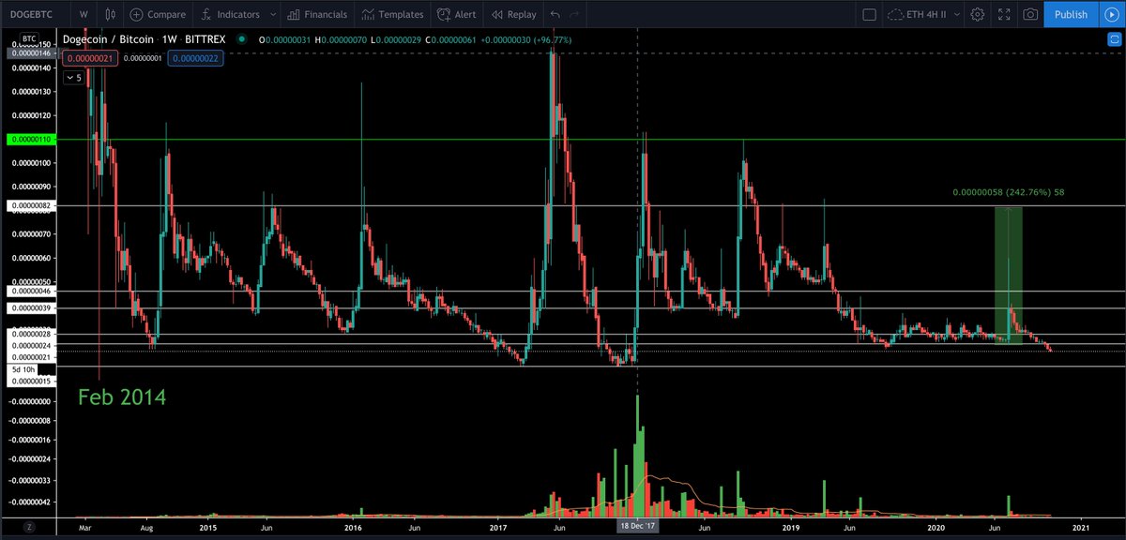Open the W weekly interval selector
Viewport: 1126px width, 540px height.
(x=84, y=14)
